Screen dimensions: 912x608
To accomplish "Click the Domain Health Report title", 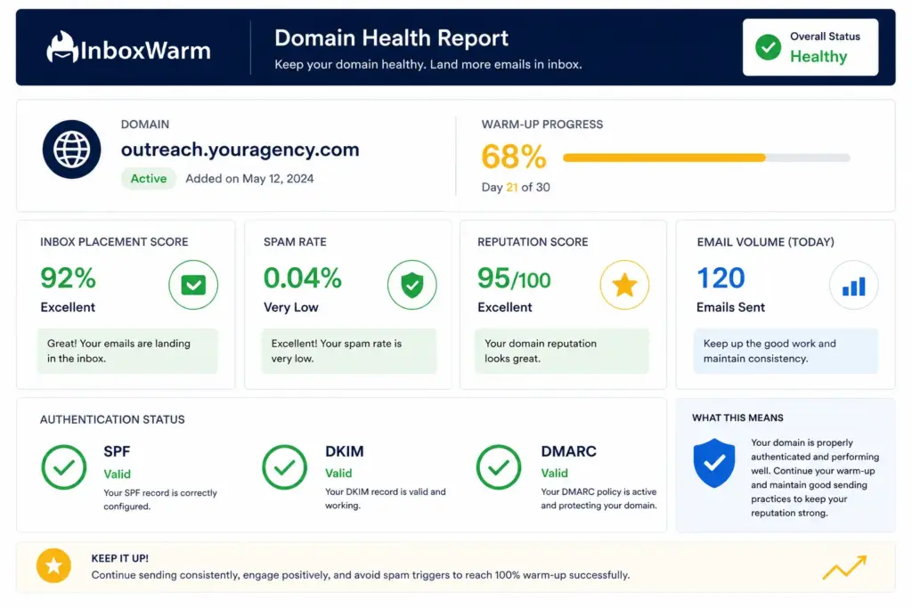I will (392, 37).
